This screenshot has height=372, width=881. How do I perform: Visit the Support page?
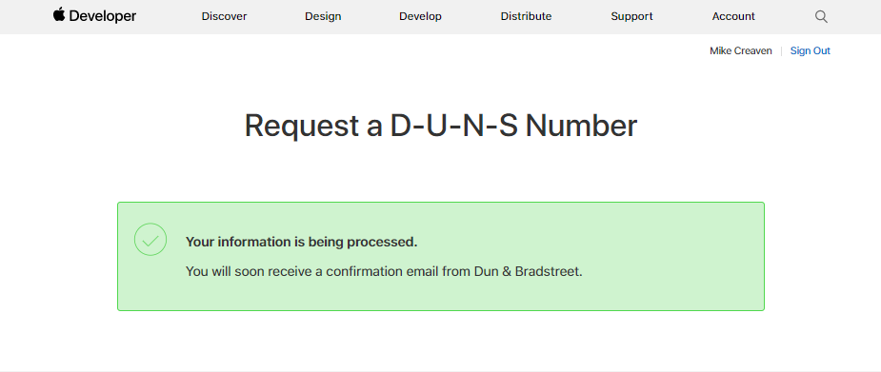(x=631, y=17)
